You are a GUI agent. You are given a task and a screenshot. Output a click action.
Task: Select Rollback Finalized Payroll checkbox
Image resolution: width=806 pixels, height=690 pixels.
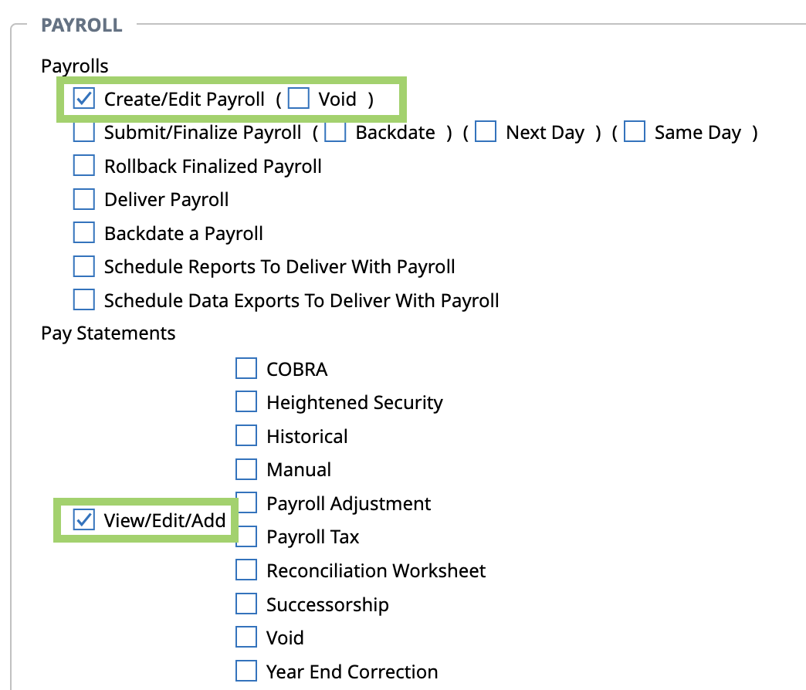point(84,165)
